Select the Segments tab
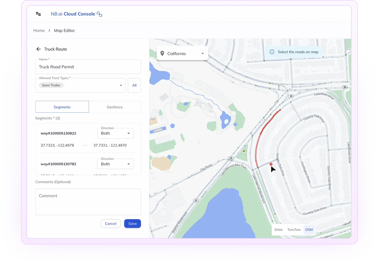The height and width of the screenshot is (264, 378). tap(62, 107)
